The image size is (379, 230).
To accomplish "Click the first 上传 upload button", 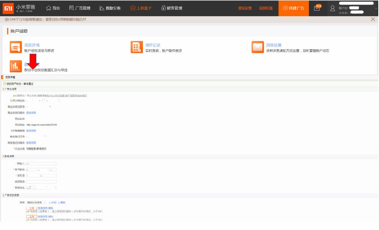I will (x=31, y=208).
